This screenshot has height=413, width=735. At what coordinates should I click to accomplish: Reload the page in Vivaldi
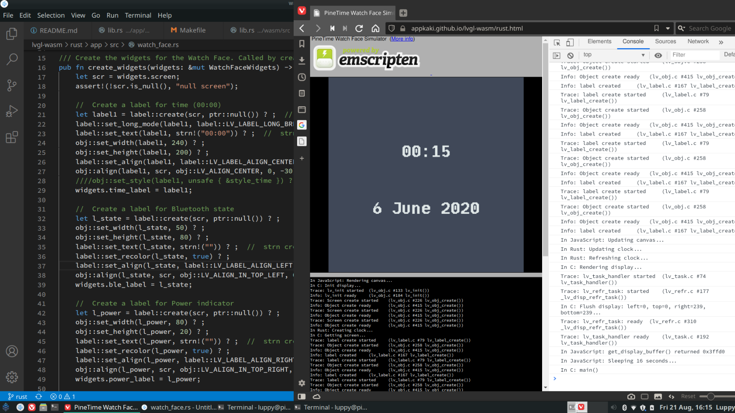point(359,28)
